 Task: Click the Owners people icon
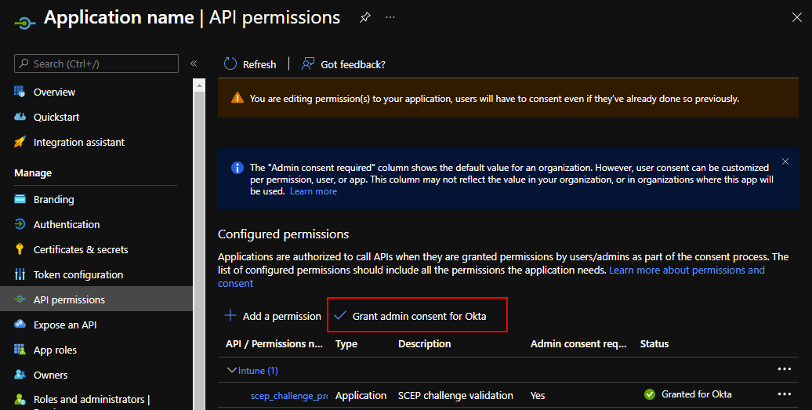[x=20, y=374]
